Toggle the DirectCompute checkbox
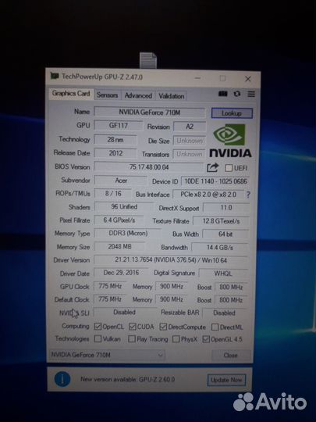The height and width of the screenshot is (422, 316). point(163,327)
